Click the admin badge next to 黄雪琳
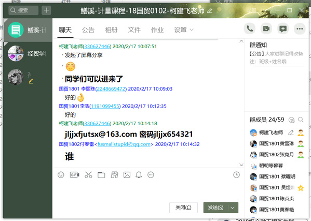 (x=301, y=144)
